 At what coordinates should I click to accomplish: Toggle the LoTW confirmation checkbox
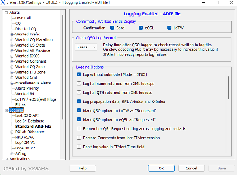coord(170,28)
